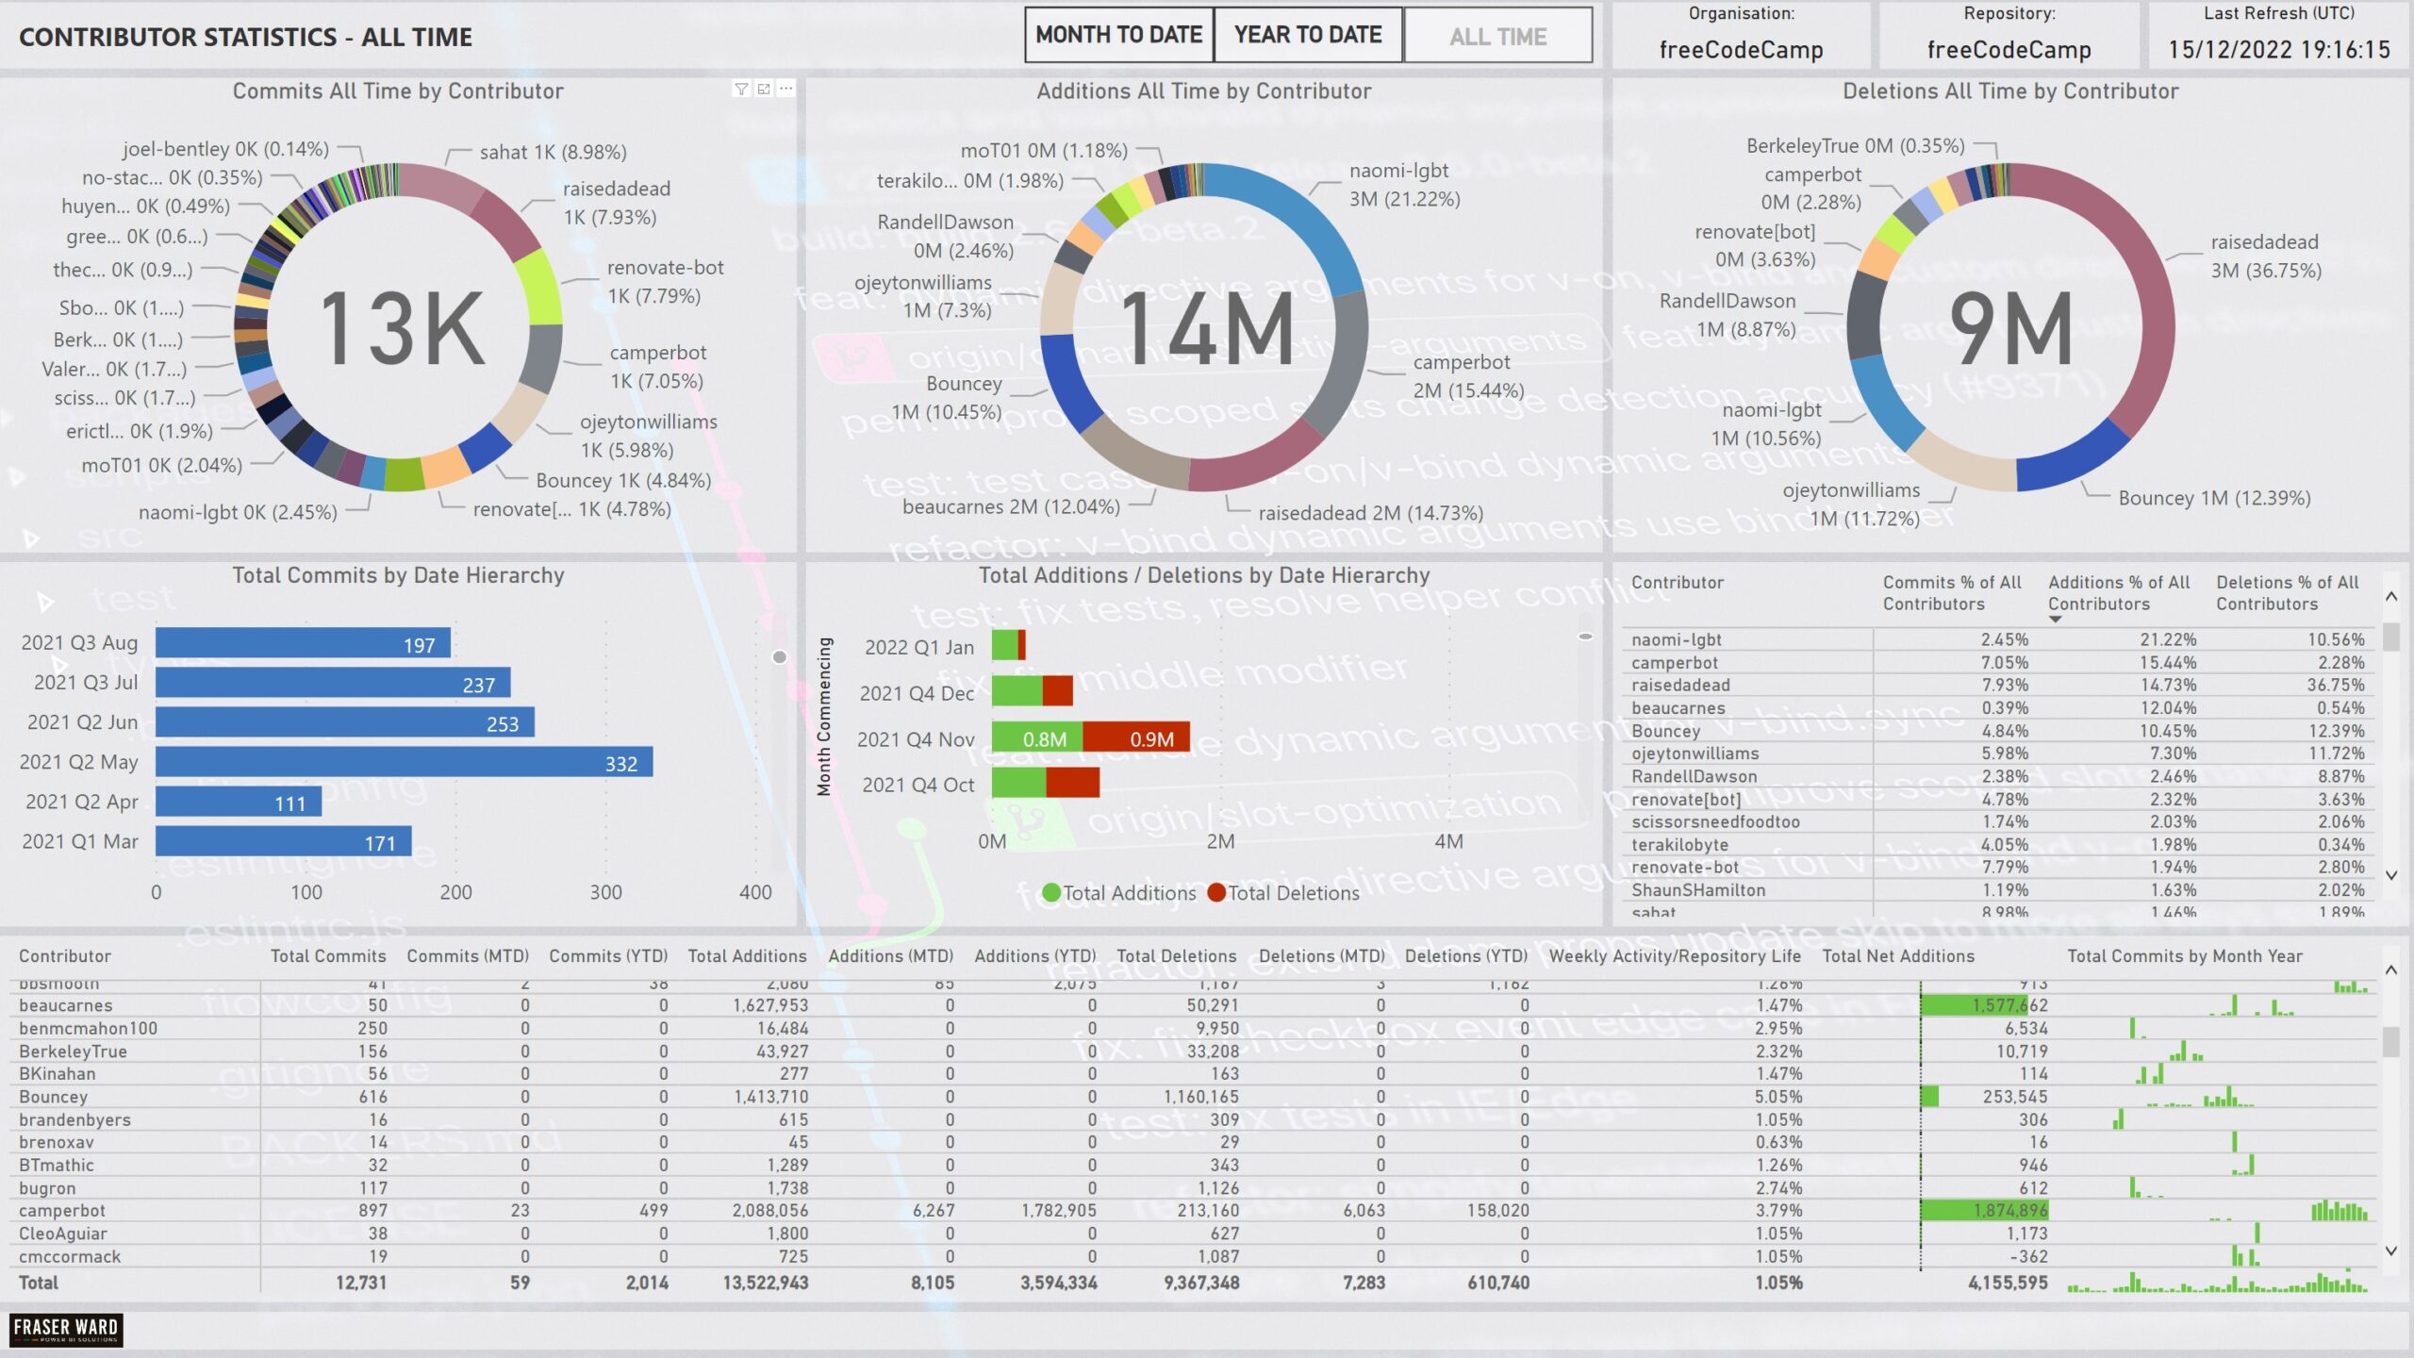Switch to YEAR TO DATE view
Screen dimensions: 2414x1358
point(1308,35)
